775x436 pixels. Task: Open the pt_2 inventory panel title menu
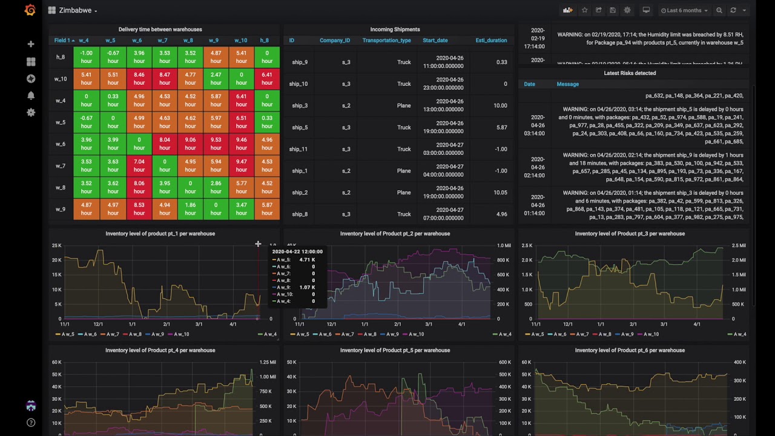(x=395, y=234)
